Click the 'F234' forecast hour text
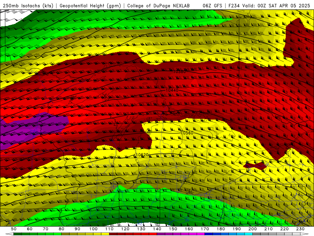The height and width of the screenshot is (236, 314). point(234,6)
